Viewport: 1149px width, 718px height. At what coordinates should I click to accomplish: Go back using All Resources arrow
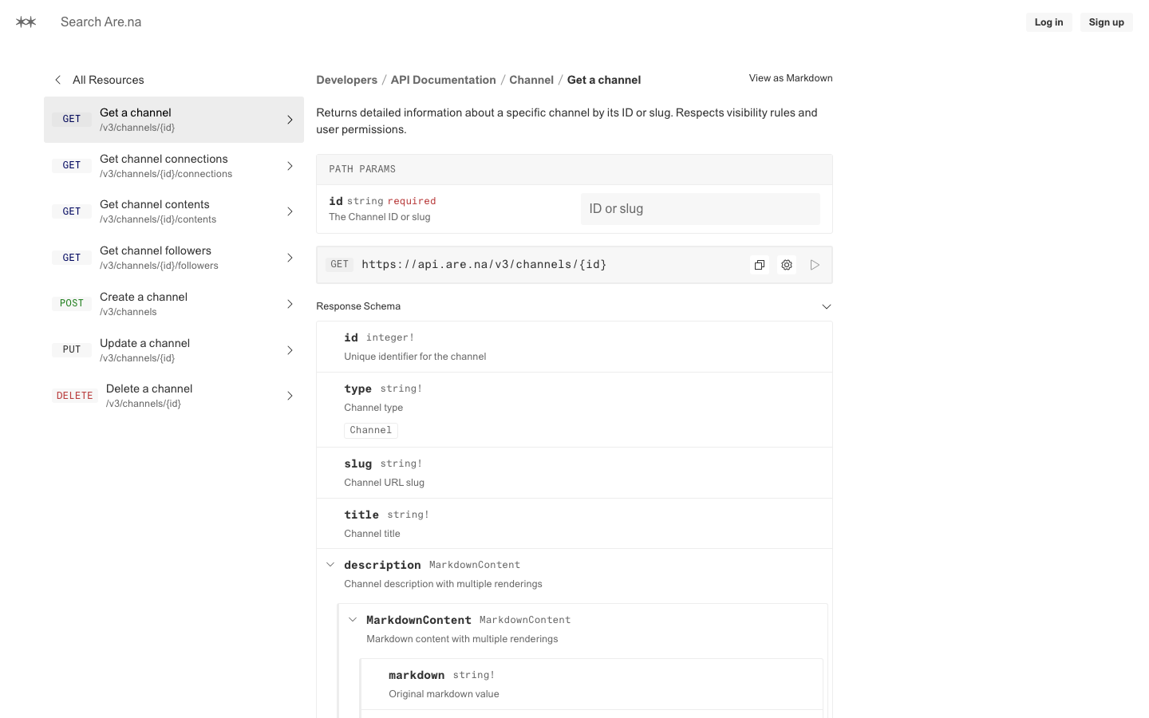coord(57,80)
